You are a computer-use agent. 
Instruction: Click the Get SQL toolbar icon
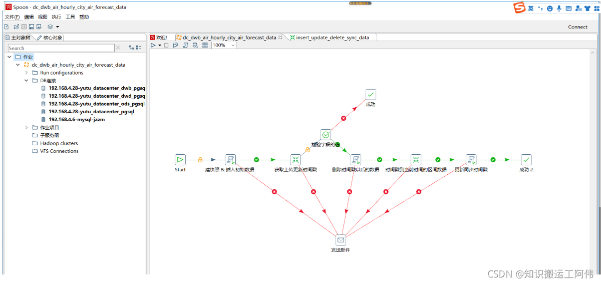pyautogui.click(x=186, y=45)
